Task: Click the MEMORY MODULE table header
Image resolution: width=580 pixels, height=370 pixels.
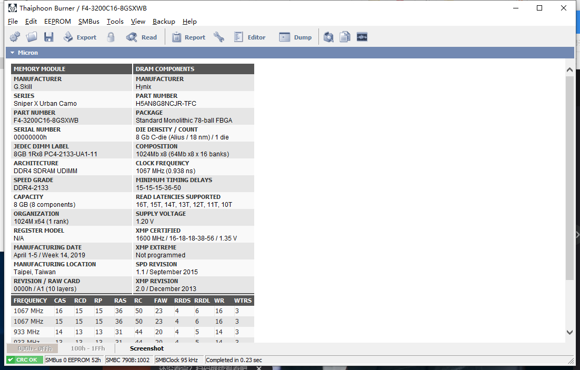Action: [x=72, y=69]
